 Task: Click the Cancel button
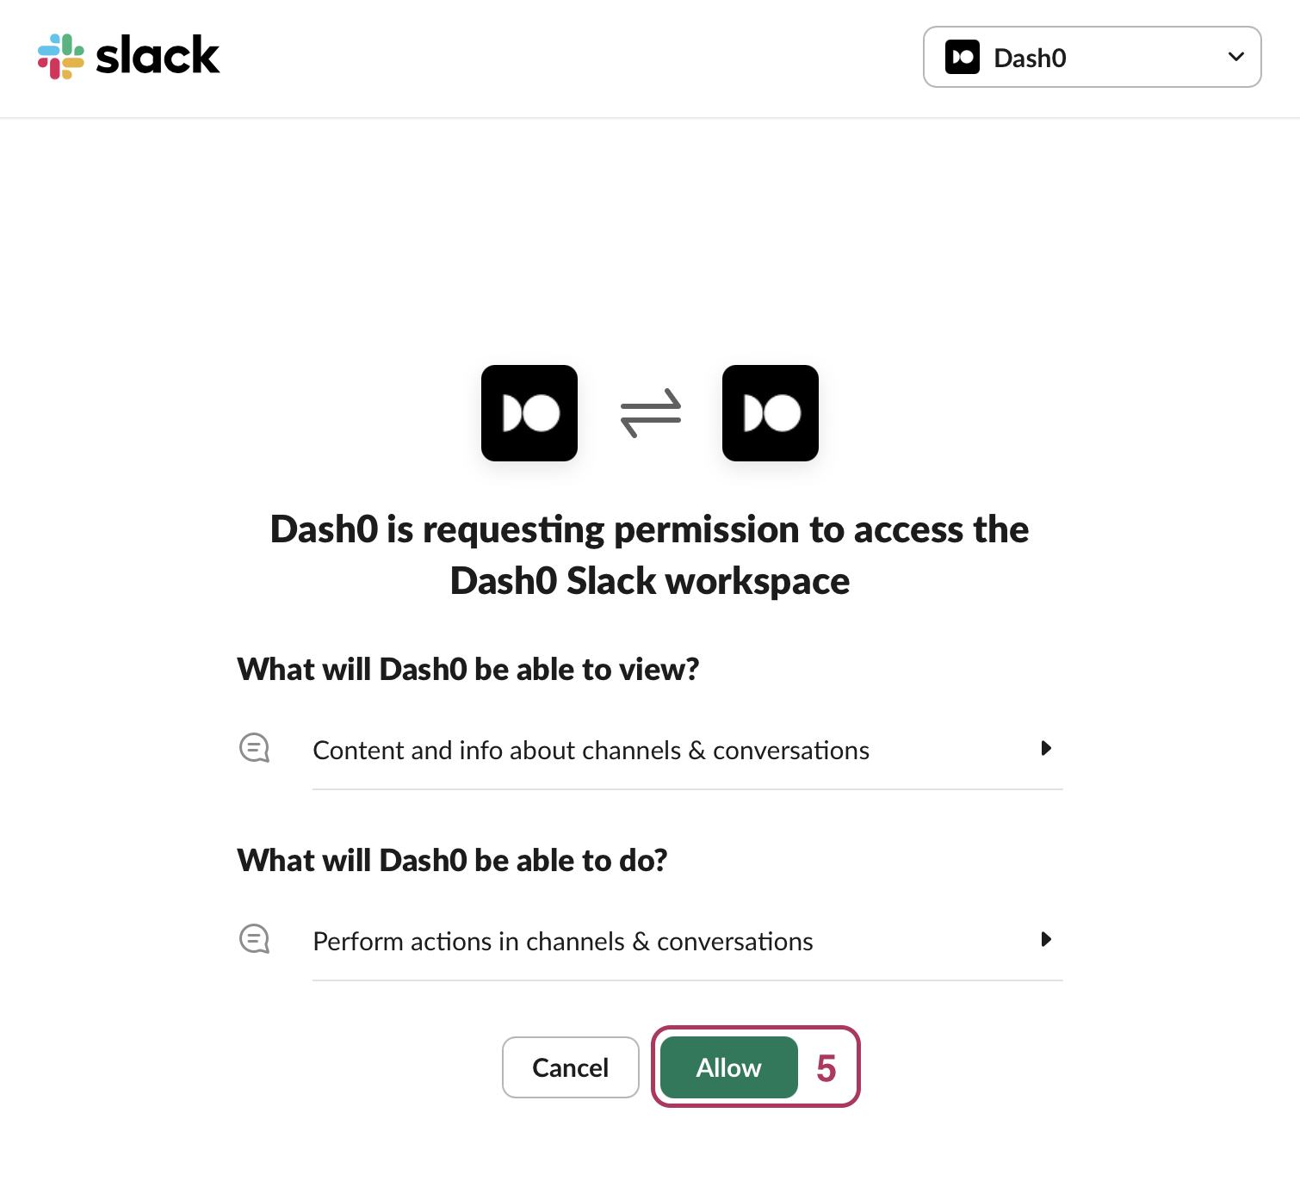571,1067
